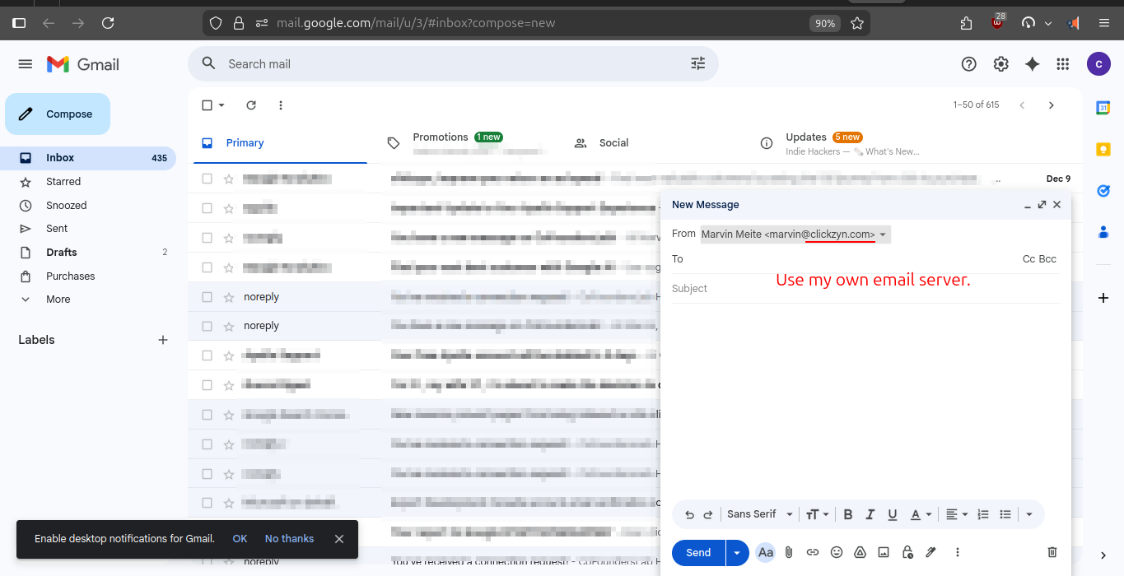
Task: Insert files using Google Drive icon
Action: click(860, 552)
